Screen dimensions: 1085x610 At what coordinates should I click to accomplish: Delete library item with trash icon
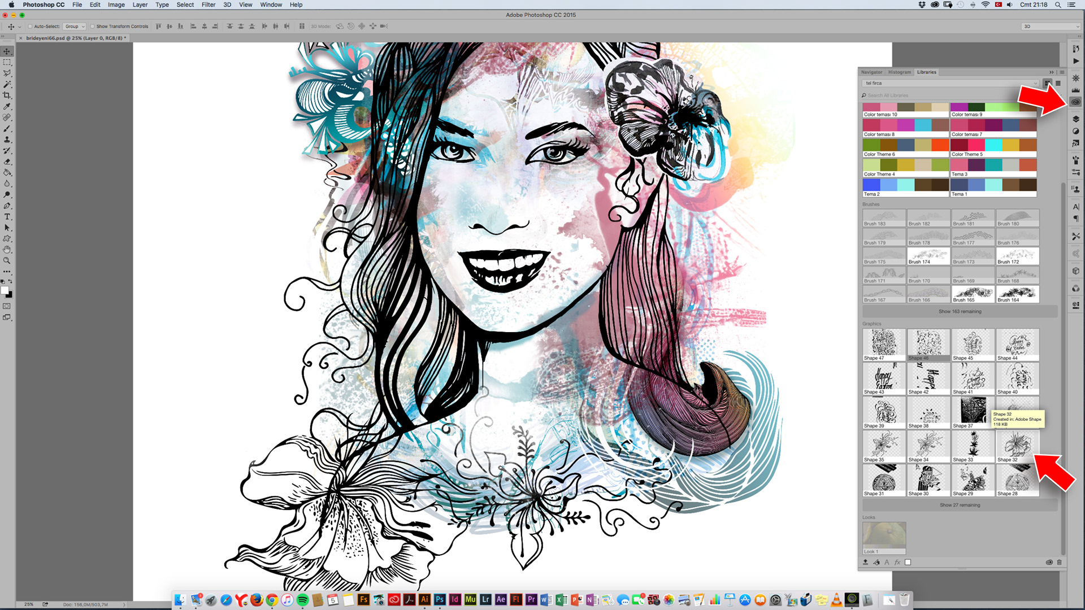tap(1059, 563)
